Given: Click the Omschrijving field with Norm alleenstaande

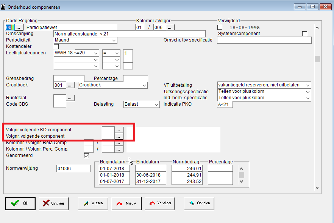Looking at the screenshot, I should click(130, 34).
